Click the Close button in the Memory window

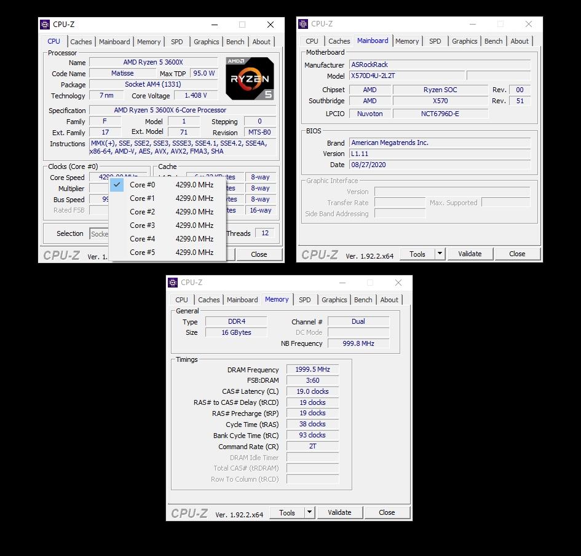387,513
